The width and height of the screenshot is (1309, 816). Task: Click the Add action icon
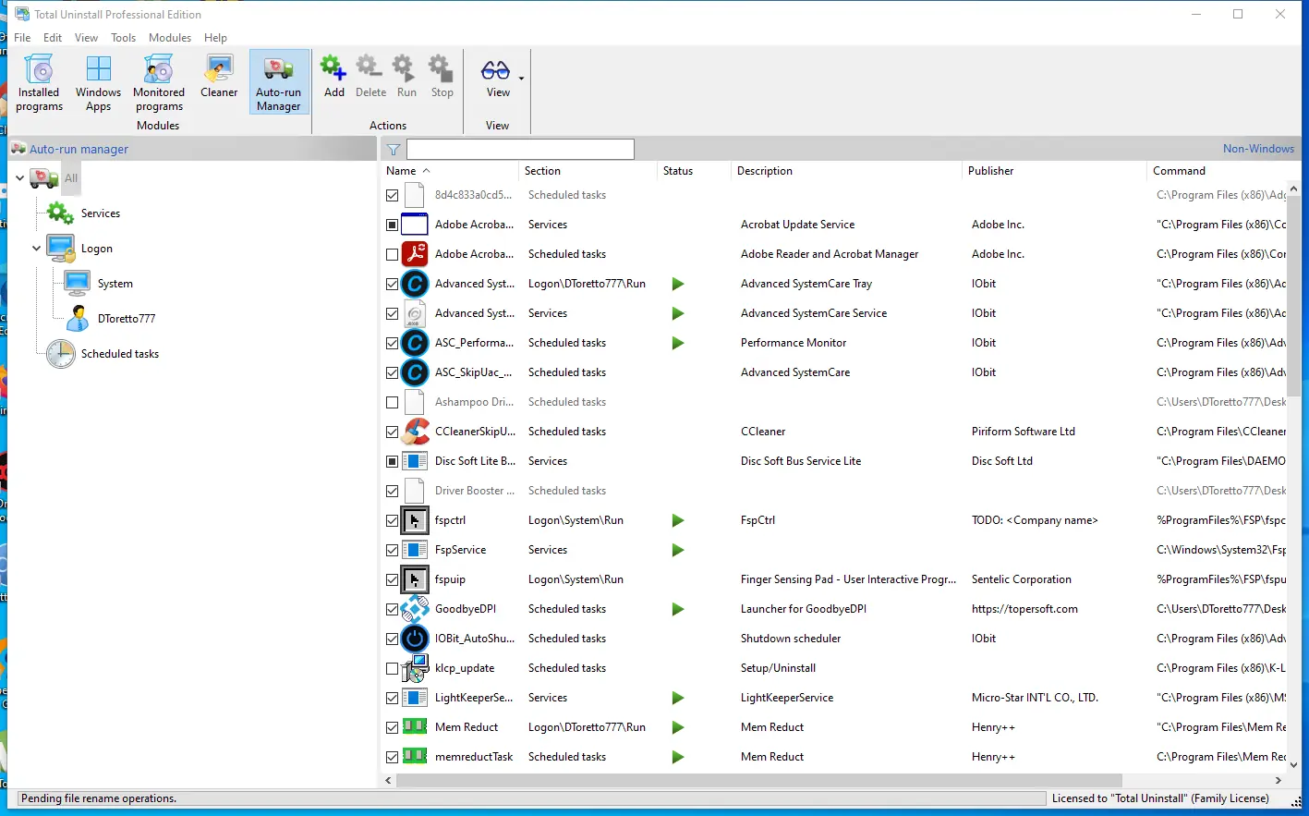(x=333, y=67)
